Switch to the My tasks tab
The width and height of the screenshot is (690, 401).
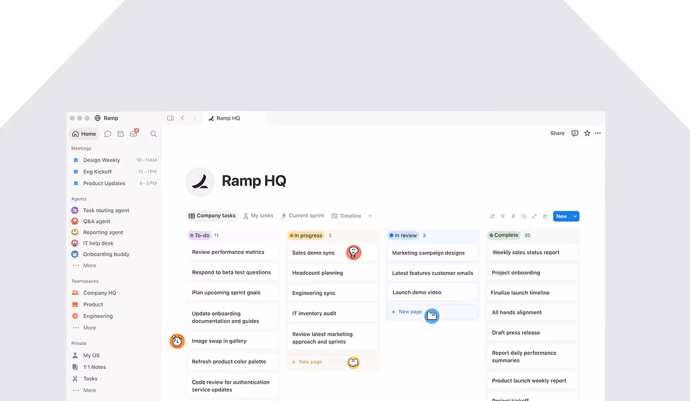(x=258, y=216)
